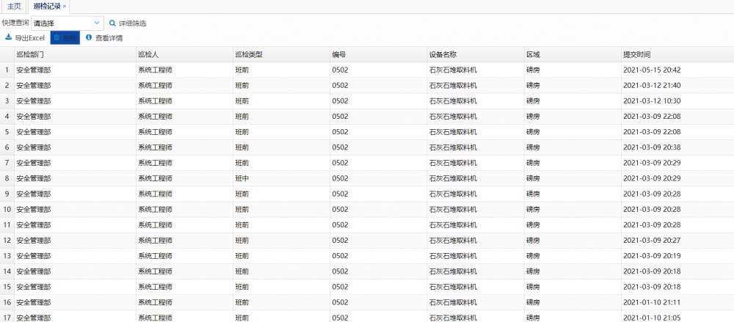The height and width of the screenshot is (322, 734).
Task: Sort by the 巡检人 column header
Action: pos(184,54)
